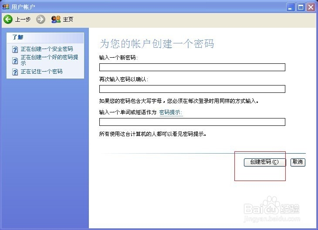Click the 上一步 toolbar label

click(x=23, y=20)
